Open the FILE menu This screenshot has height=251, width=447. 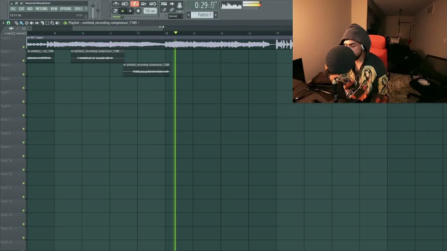coord(13,9)
